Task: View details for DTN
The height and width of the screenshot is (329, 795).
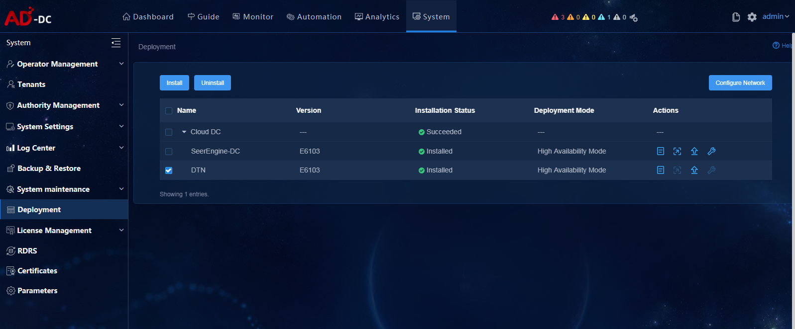Action: tap(661, 170)
